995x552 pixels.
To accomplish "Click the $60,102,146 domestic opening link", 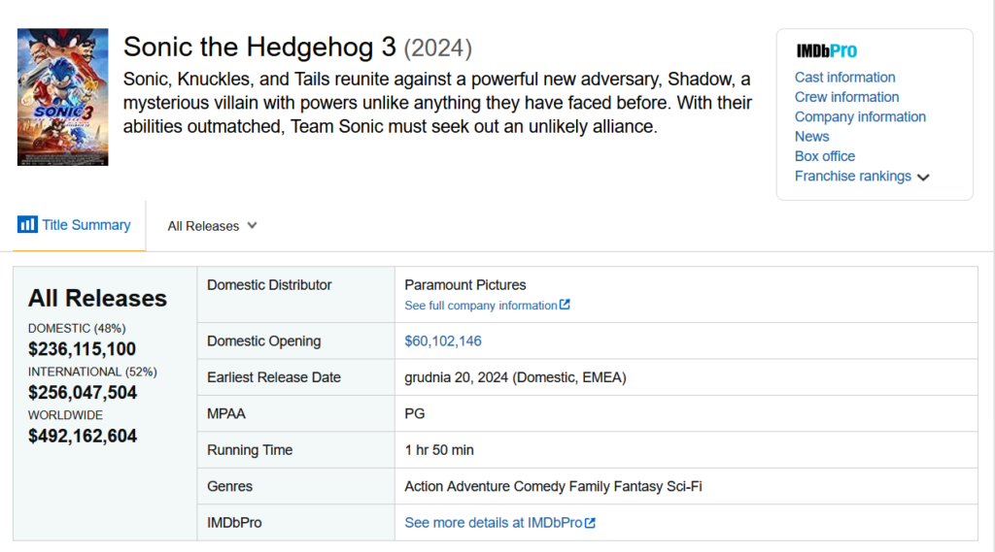I will 443,341.
